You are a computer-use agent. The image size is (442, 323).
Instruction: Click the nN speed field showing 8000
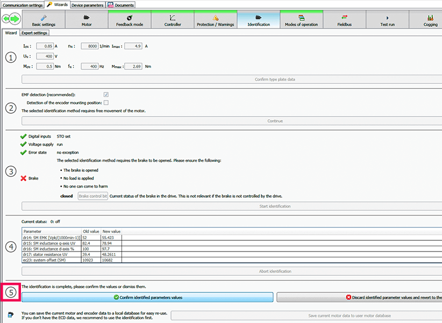click(90, 46)
